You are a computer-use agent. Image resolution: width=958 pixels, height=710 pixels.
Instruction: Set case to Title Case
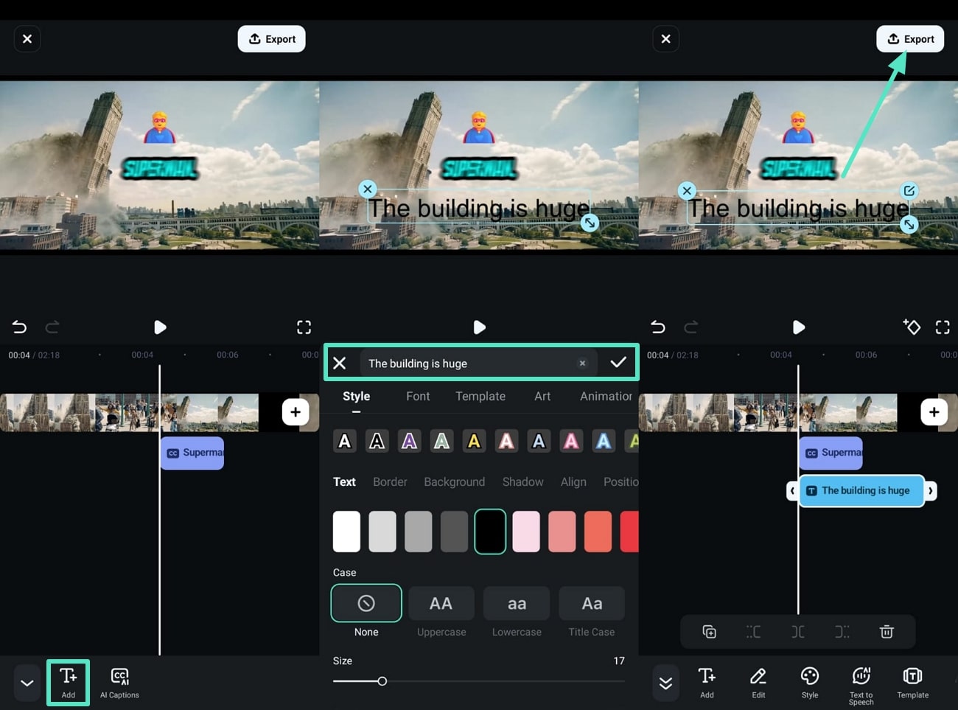[592, 604]
